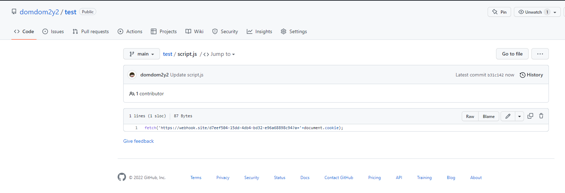Click the fetch code line text

244,128
